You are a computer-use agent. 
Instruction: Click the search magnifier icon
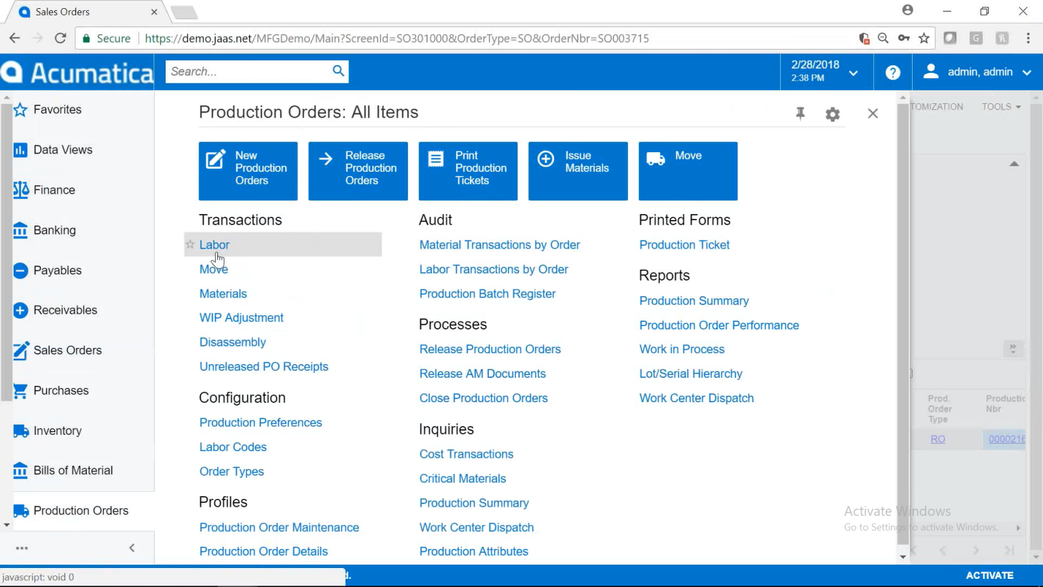coord(338,70)
